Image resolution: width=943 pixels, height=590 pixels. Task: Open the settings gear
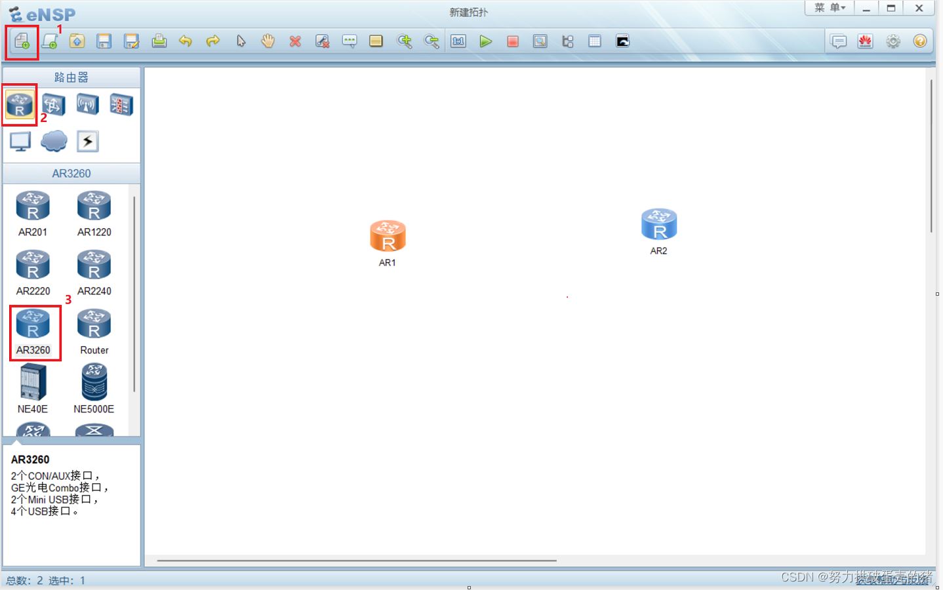click(x=893, y=41)
